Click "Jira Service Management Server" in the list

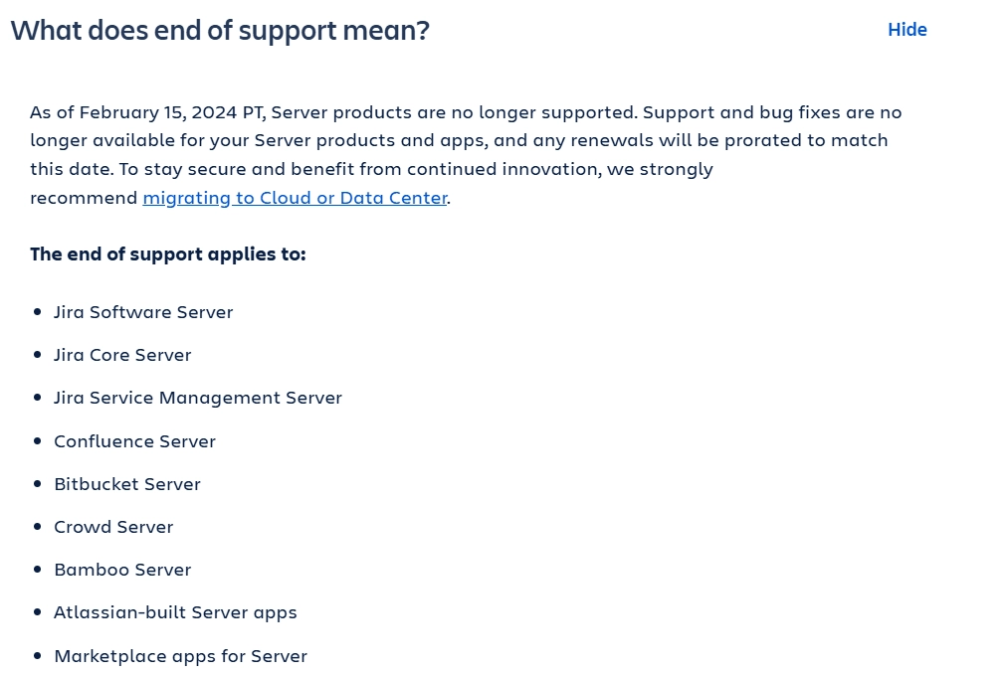coord(197,397)
